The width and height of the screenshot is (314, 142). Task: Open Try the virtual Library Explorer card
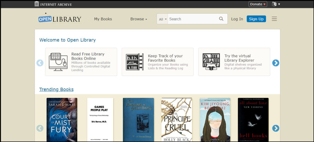point(234,62)
